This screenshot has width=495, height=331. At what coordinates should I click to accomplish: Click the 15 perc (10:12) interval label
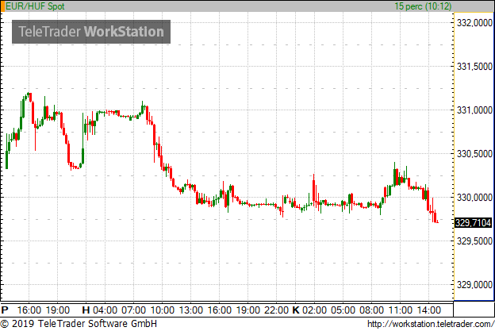423,6
